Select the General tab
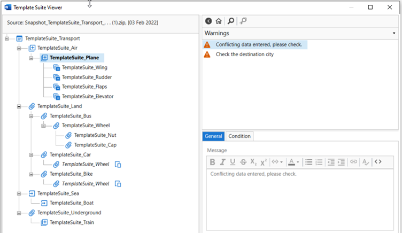The image size is (402, 233). click(213, 136)
